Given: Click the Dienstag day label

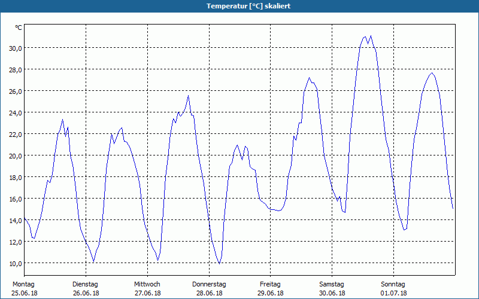Looking at the screenshot, I should (85, 285).
